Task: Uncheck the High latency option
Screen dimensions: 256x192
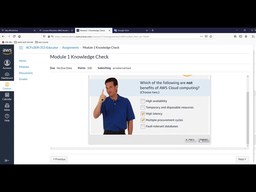Action: (143, 114)
